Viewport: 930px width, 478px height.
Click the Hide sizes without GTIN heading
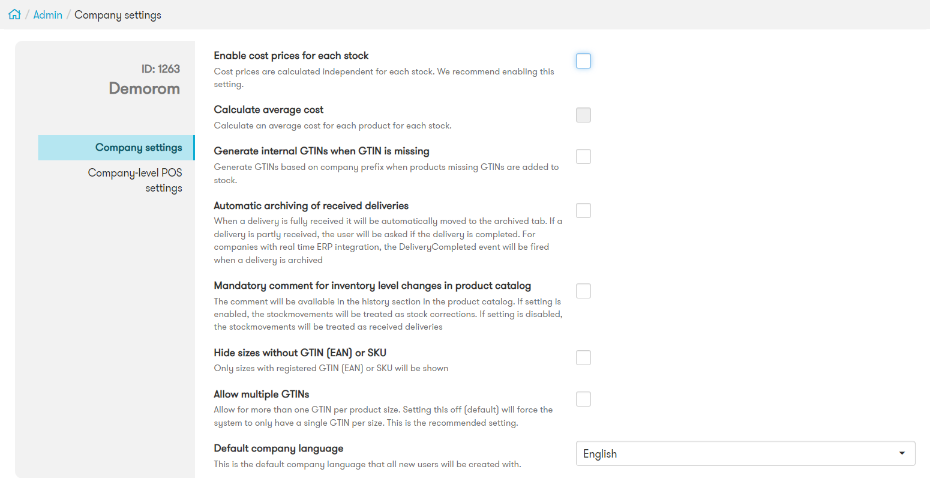point(300,352)
